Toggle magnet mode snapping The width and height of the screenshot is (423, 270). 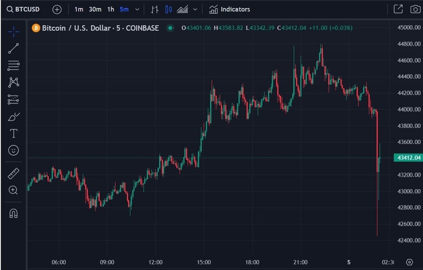(13, 213)
